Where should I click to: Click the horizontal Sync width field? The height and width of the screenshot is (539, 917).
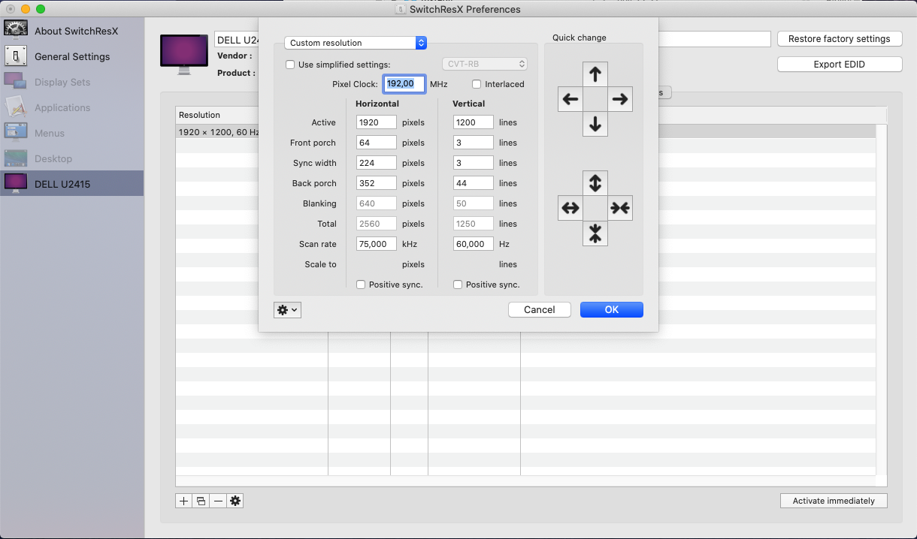pos(376,163)
